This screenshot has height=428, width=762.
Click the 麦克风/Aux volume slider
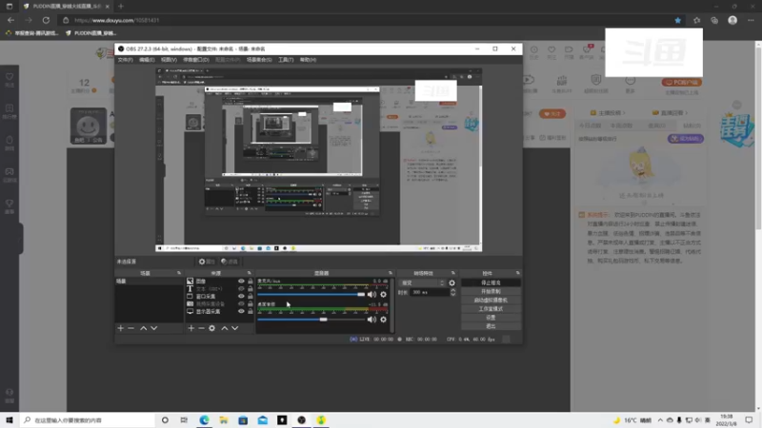click(311, 294)
